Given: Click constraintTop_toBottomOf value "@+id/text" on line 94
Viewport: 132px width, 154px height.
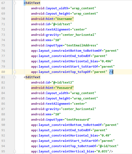Looking at the screenshot, I should (x=108, y=146).
